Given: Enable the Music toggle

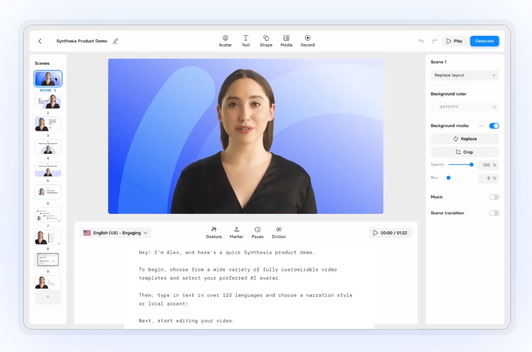Looking at the screenshot, I should point(494,197).
